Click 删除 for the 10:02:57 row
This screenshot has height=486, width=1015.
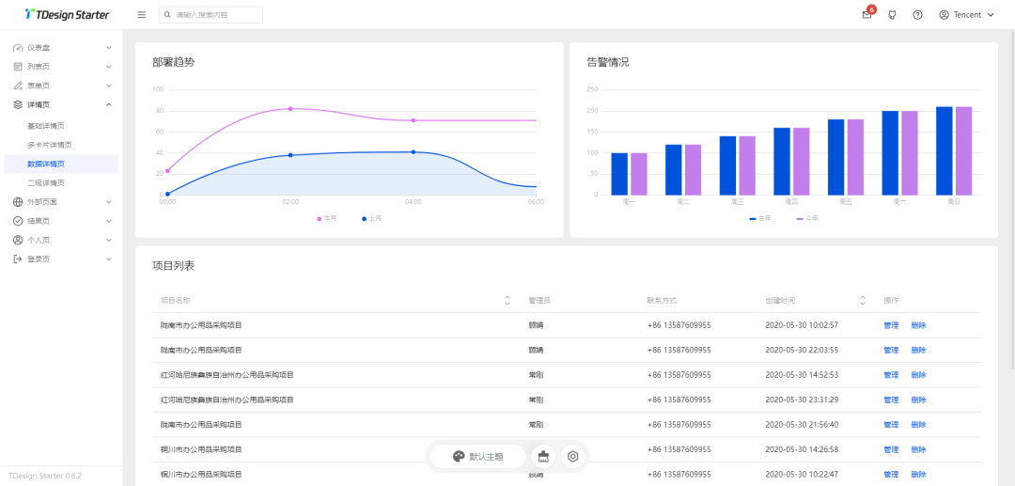pyautogui.click(x=918, y=325)
